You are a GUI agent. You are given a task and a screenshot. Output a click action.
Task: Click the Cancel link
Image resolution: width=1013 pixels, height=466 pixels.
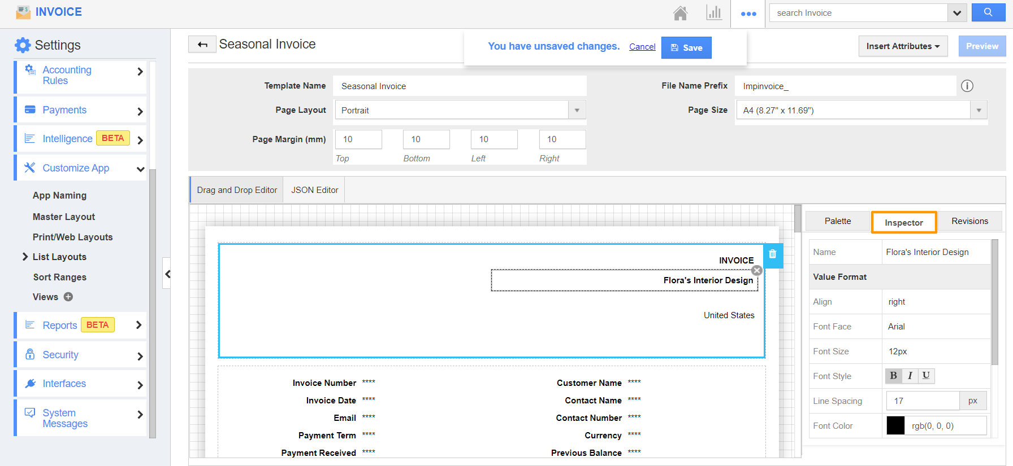[x=642, y=47]
